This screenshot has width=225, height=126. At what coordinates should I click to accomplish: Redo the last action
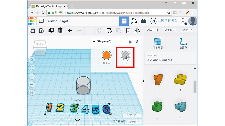[x=79, y=30]
